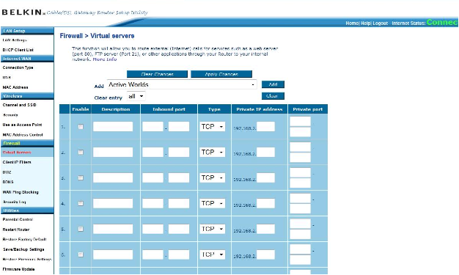Open Save/Backup Settings in the sidebar
Image resolution: width=459 pixels, height=275 pixels.
(23, 249)
